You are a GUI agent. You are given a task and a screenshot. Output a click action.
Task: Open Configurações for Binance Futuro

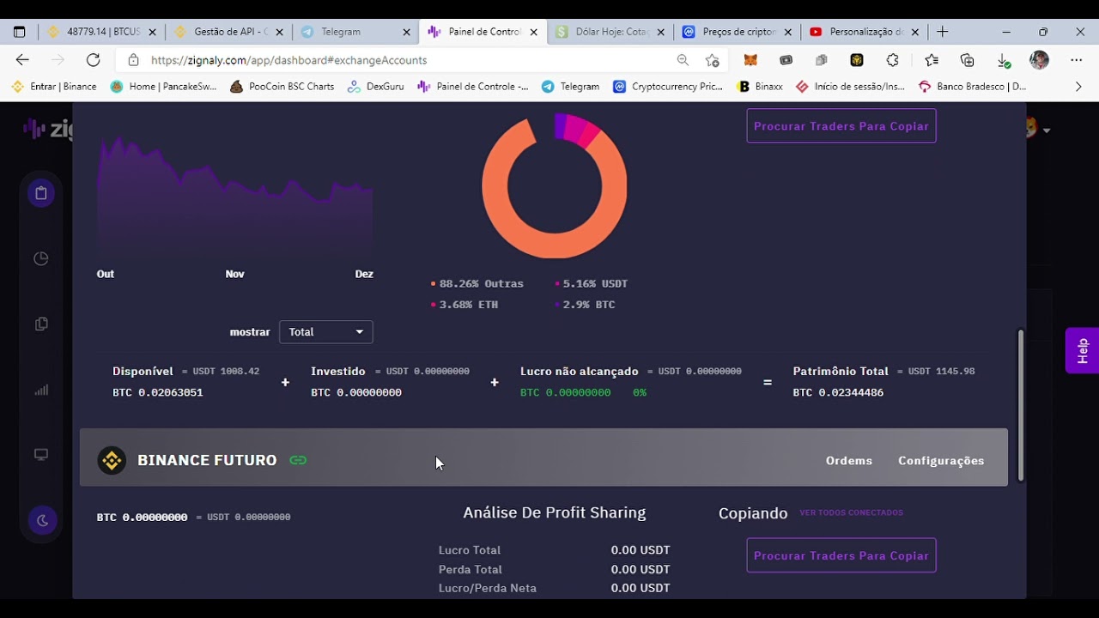[x=941, y=461]
